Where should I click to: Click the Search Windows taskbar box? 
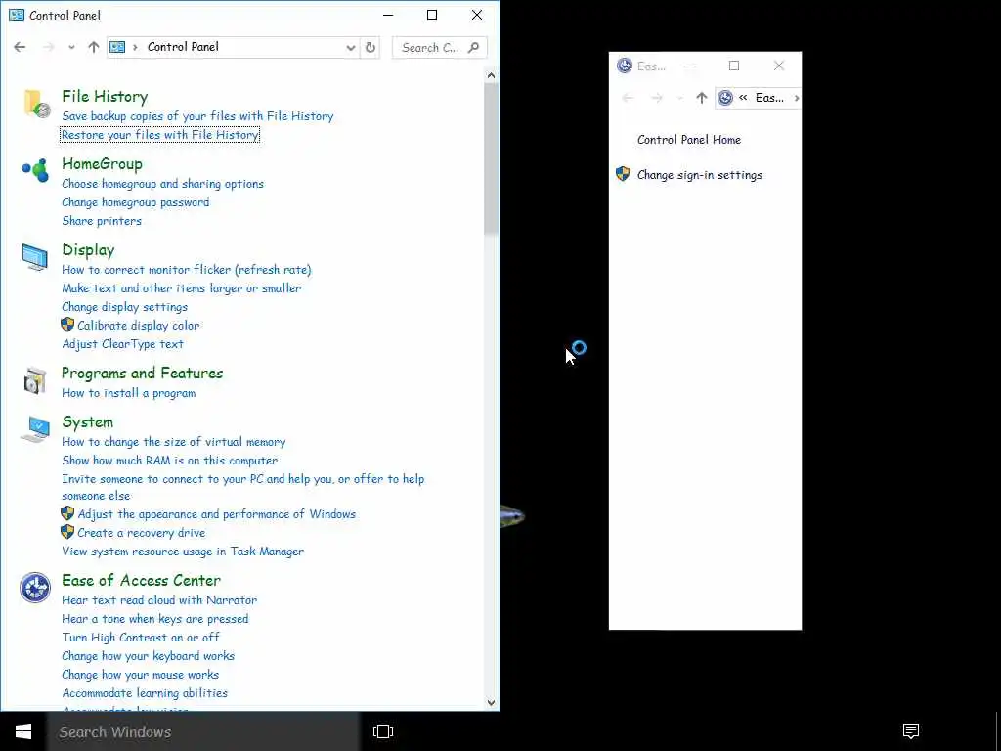point(203,731)
